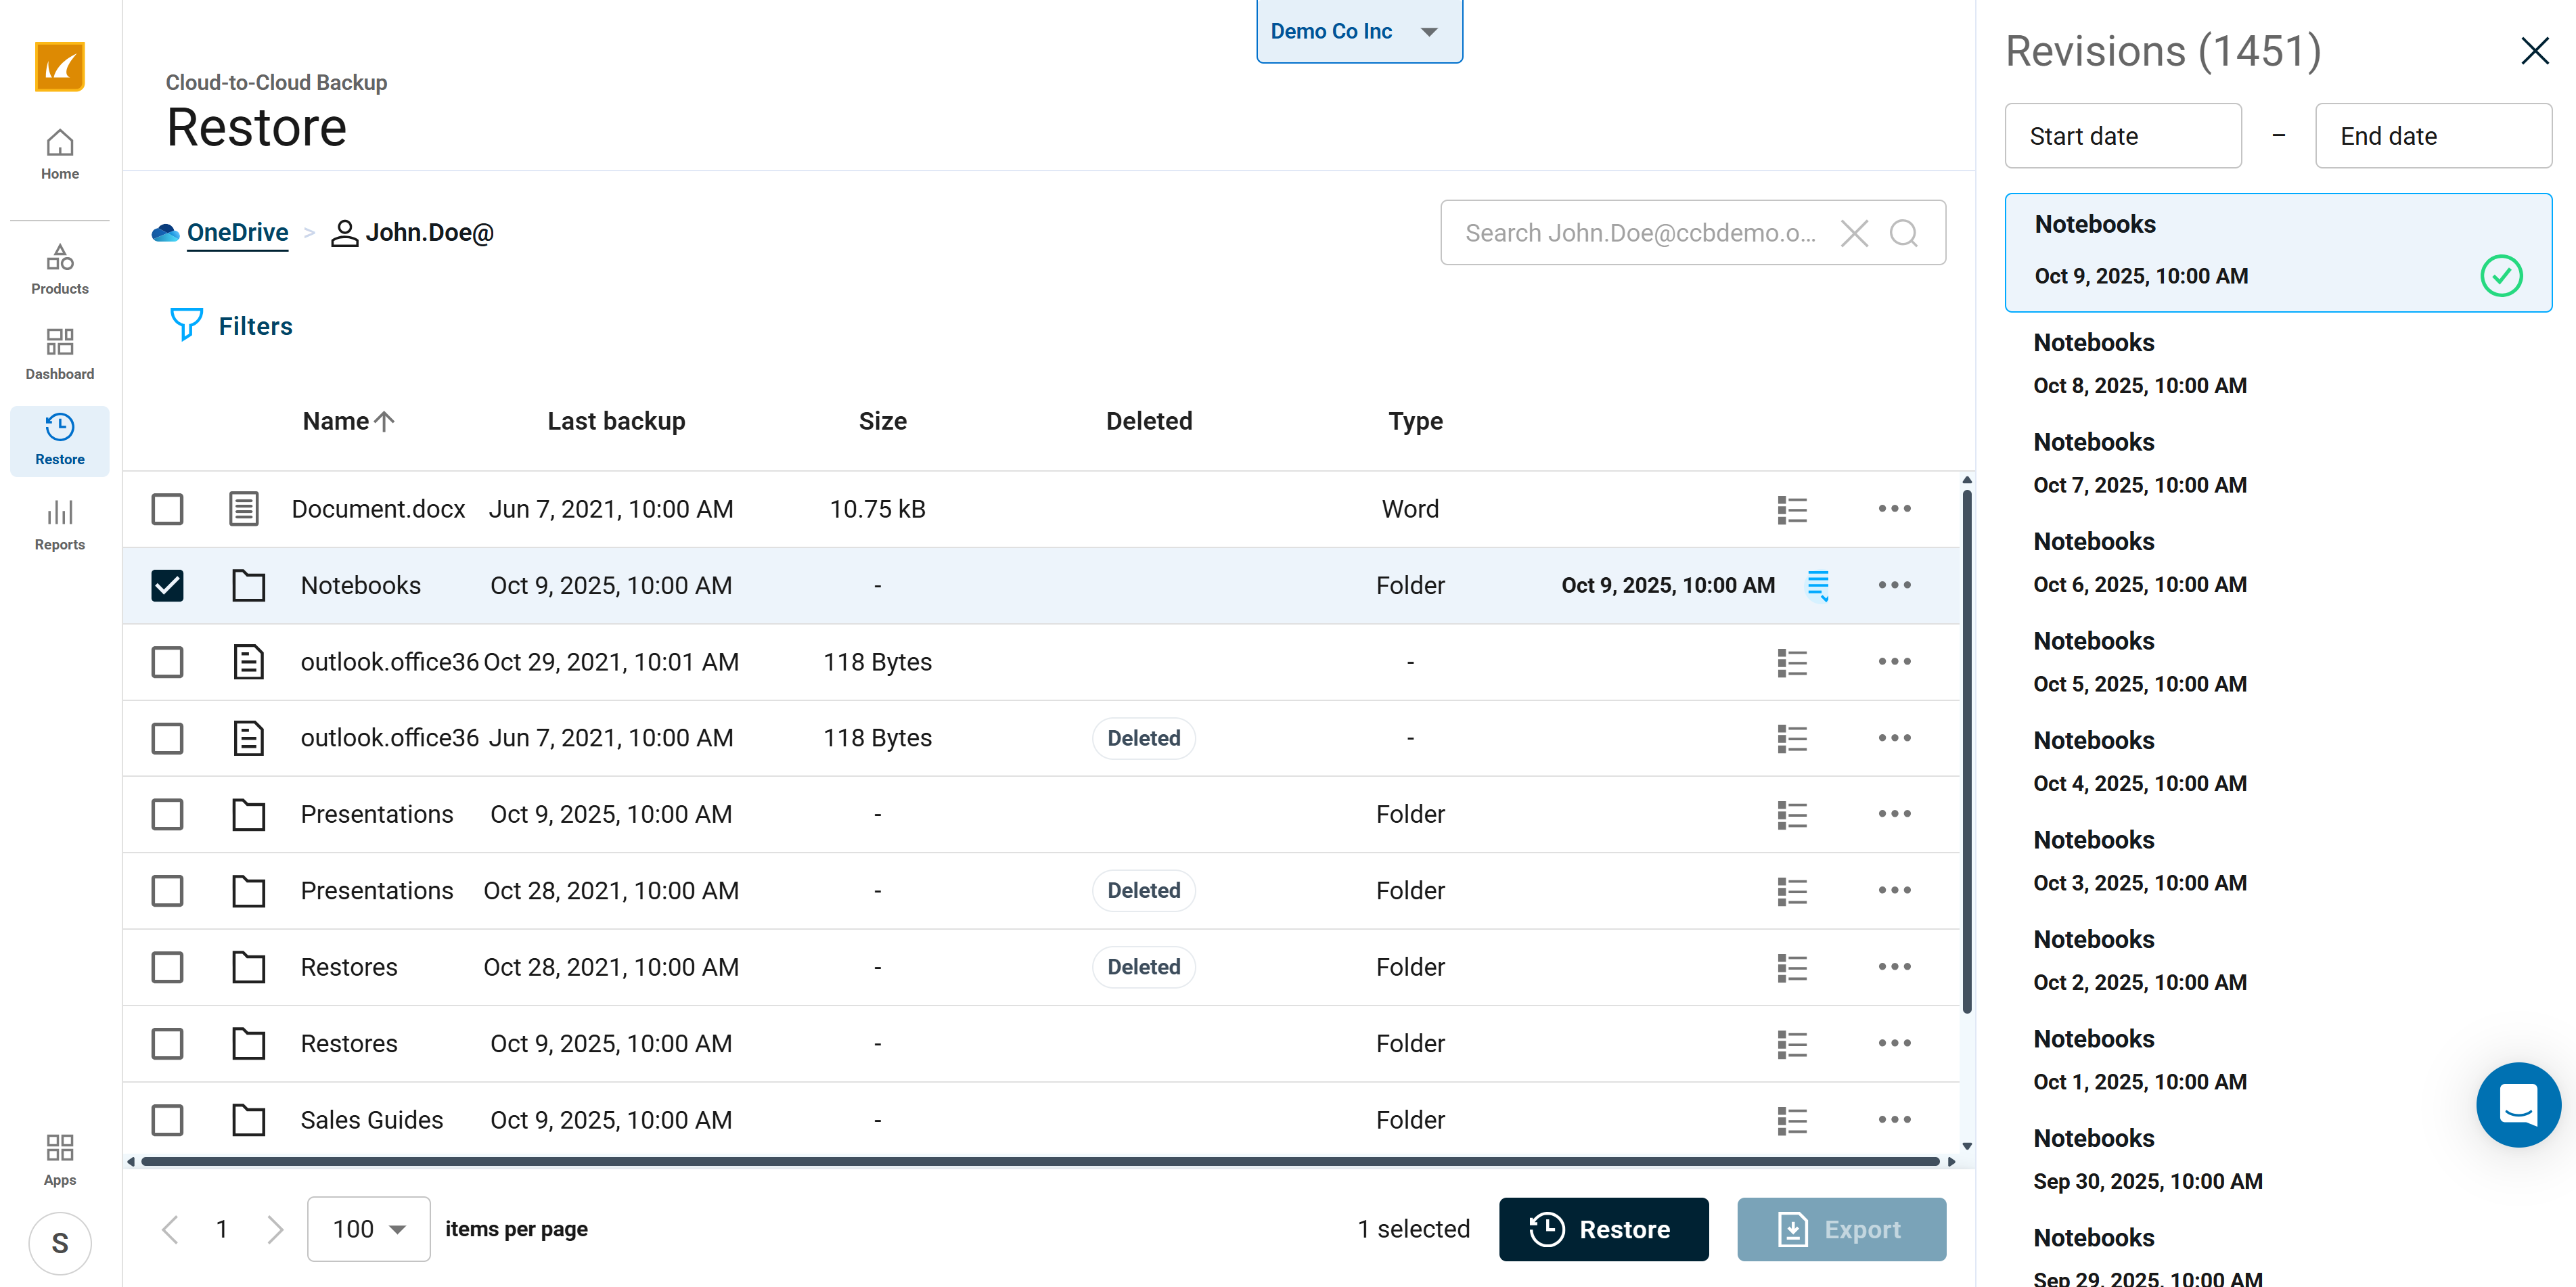This screenshot has height=1287, width=2576.
Task: Expand the Demo Co Inc dropdown
Action: tap(1358, 31)
